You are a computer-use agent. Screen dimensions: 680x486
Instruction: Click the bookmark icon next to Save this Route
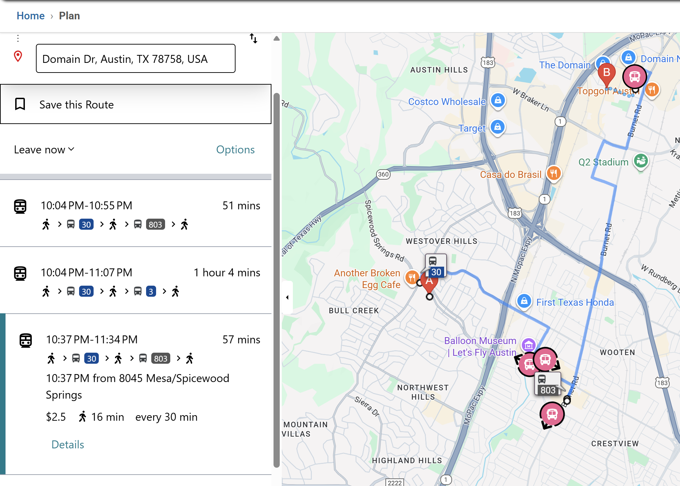[x=20, y=104]
